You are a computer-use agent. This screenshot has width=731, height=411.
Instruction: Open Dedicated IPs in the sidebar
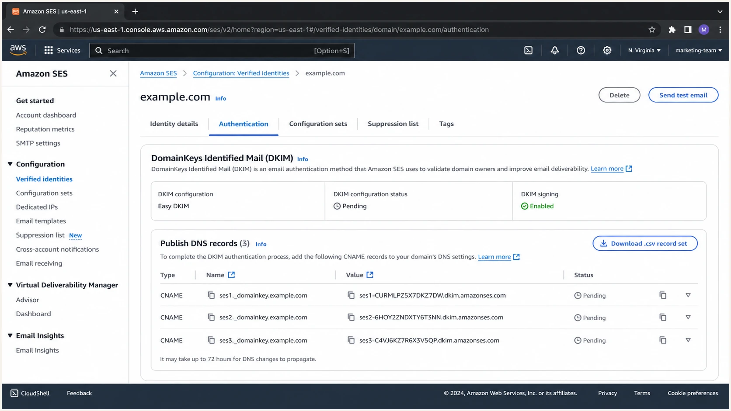pos(37,207)
